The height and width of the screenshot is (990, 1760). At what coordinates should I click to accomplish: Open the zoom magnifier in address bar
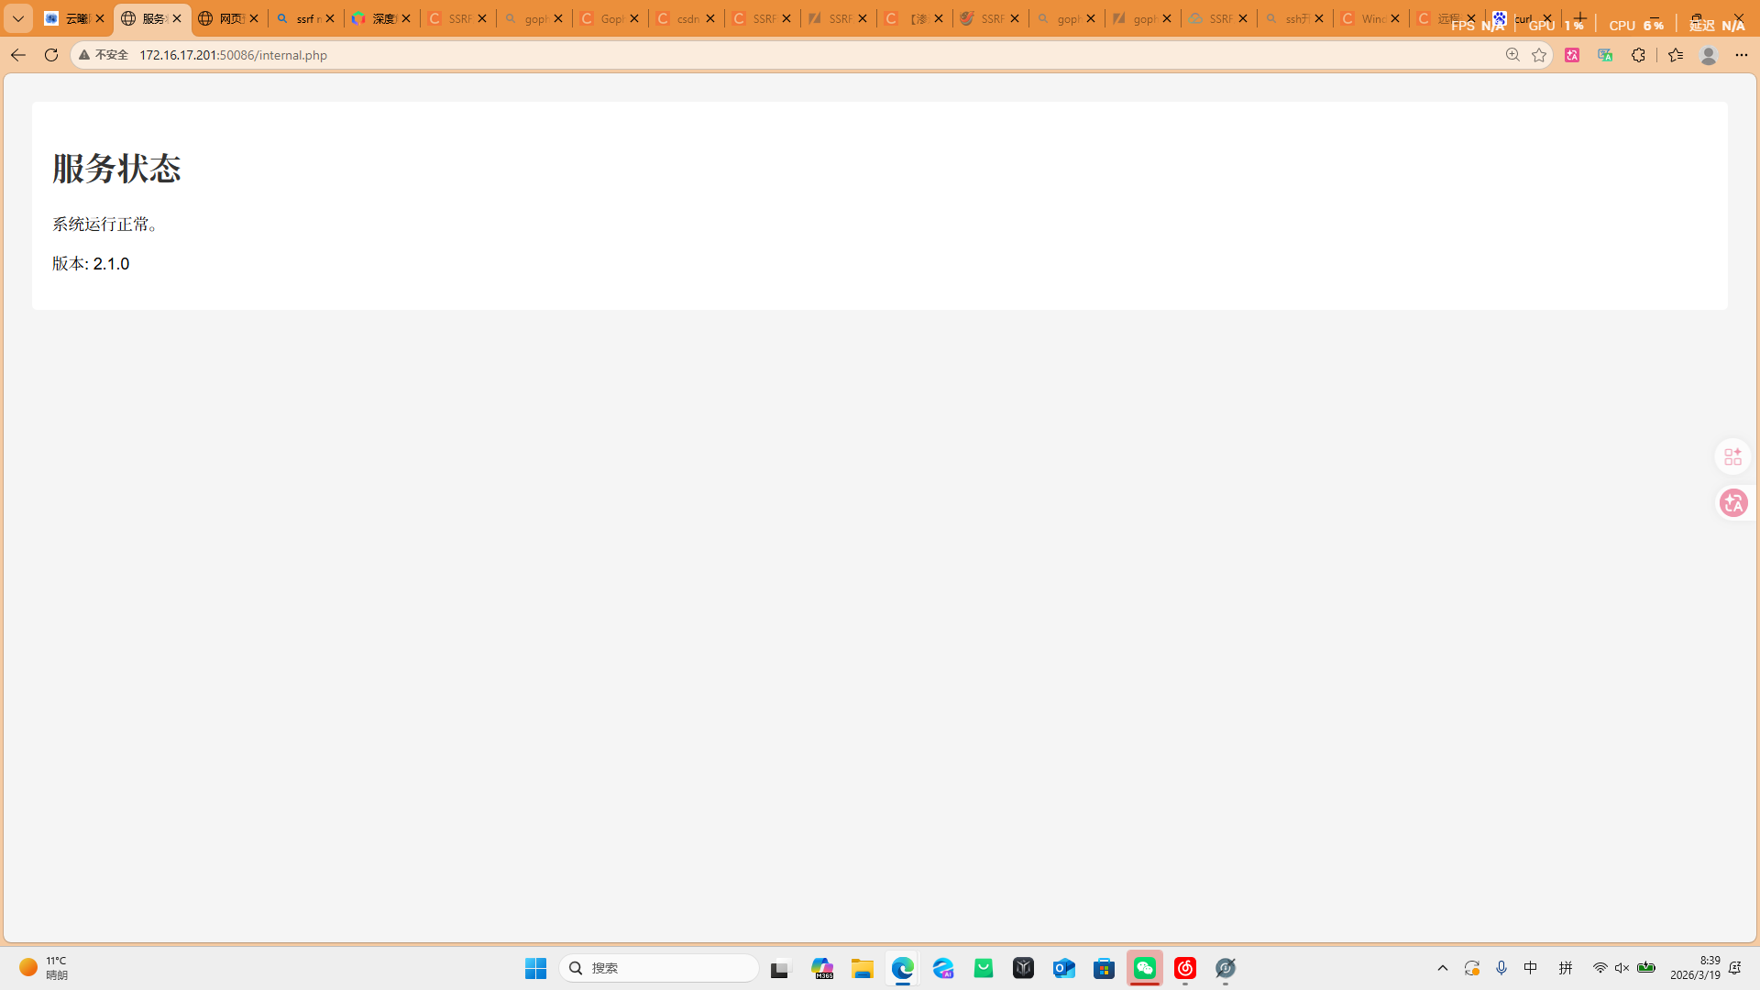(x=1512, y=55)
